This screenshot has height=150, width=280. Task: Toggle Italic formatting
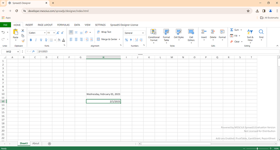click(x=36, y=40)
